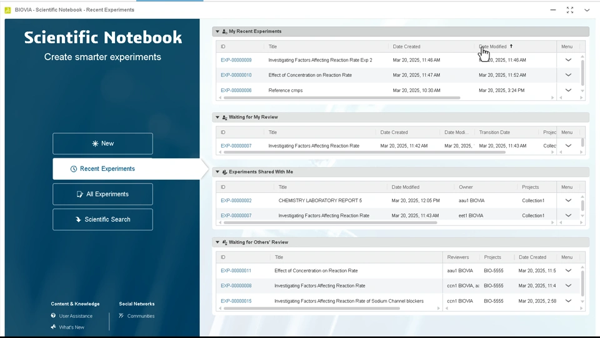
Task: Open experiment EXP-00000011
Action: 236,270
